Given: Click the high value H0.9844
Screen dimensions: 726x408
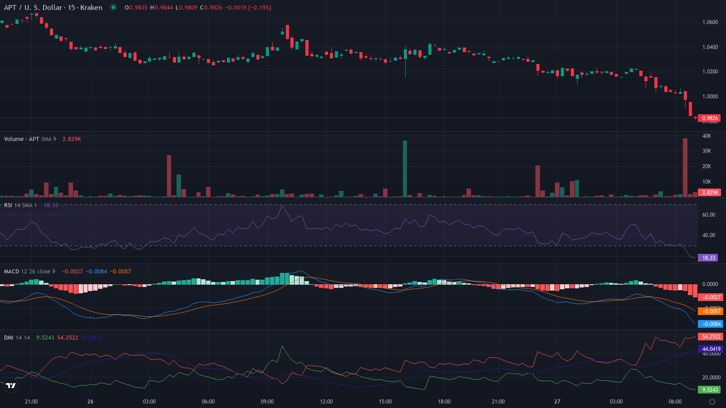Looking at the screenshot, I should pos(160,7).
